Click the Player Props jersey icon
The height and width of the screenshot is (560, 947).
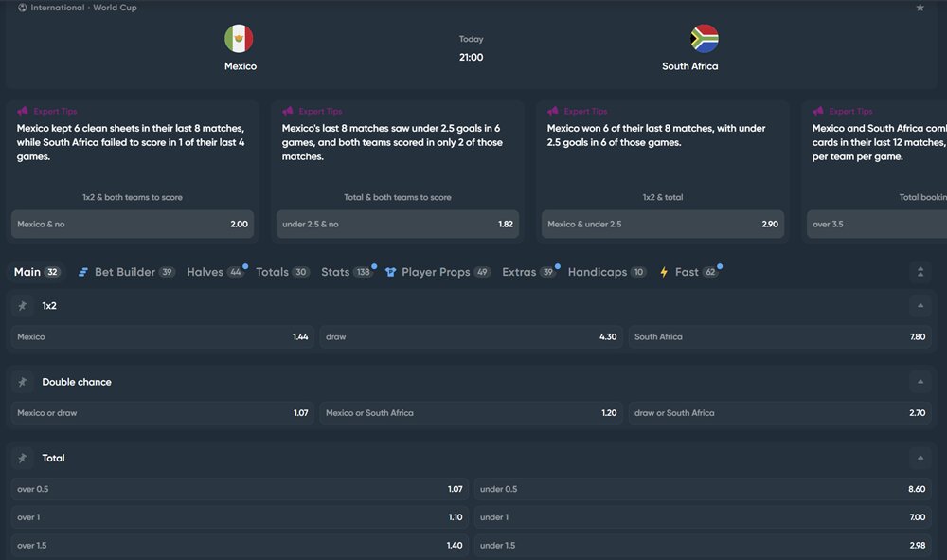[390, 273]
